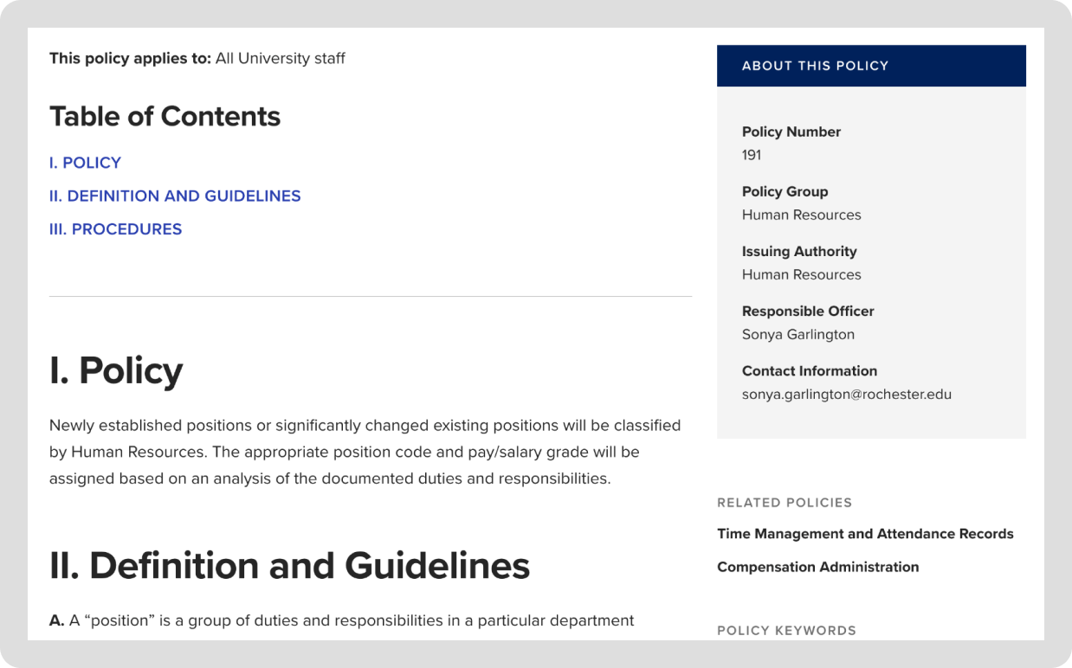Click the Contact Information label
1072x668 pixels.
pyautogui.click(x=809, y=370)
